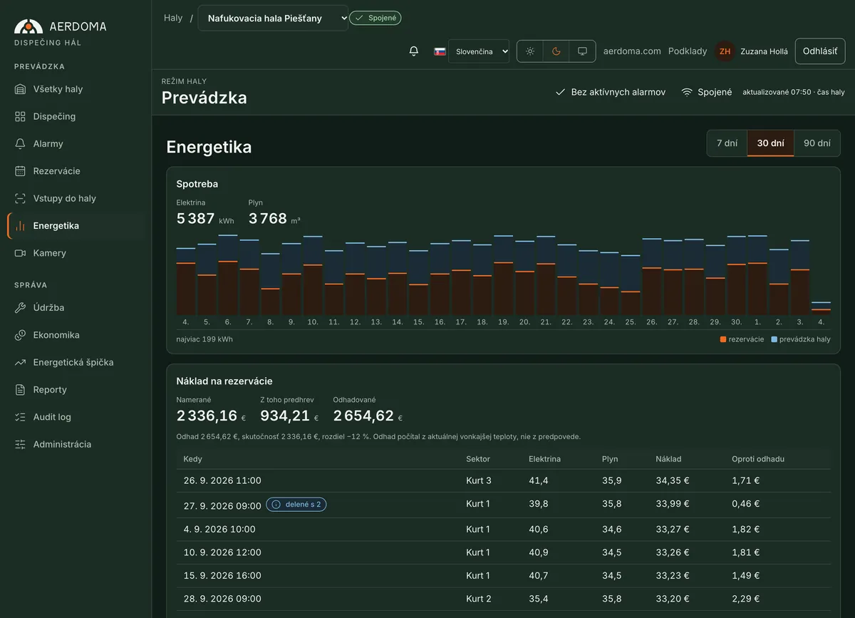Select the 30 dní range tab
Viewport: 855px width, 618px height.
click(x=770, y=143)
